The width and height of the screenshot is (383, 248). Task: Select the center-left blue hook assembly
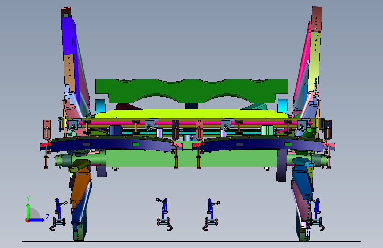[164, 214]
